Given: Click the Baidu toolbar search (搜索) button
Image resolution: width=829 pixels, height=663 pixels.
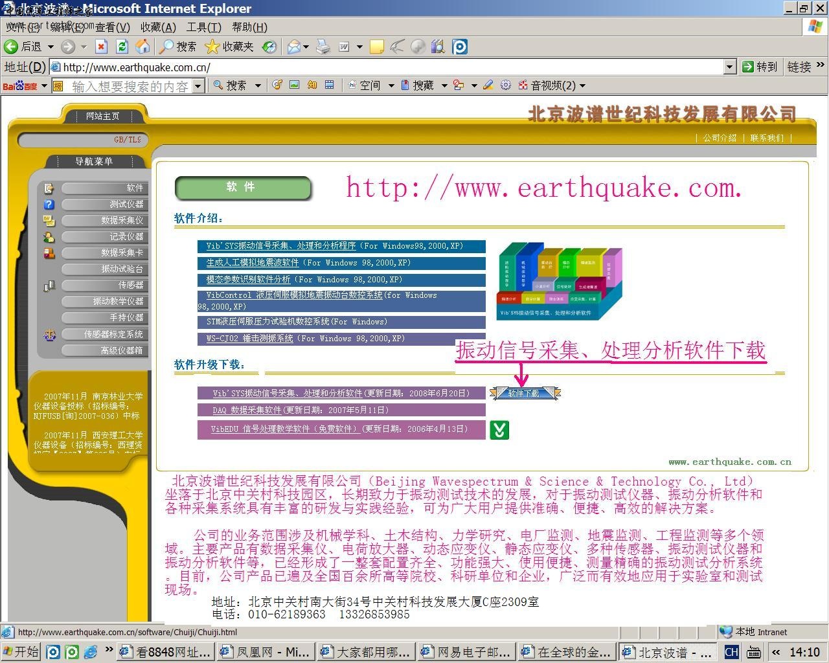Looking at the screenshot, I should pos(230,85).
